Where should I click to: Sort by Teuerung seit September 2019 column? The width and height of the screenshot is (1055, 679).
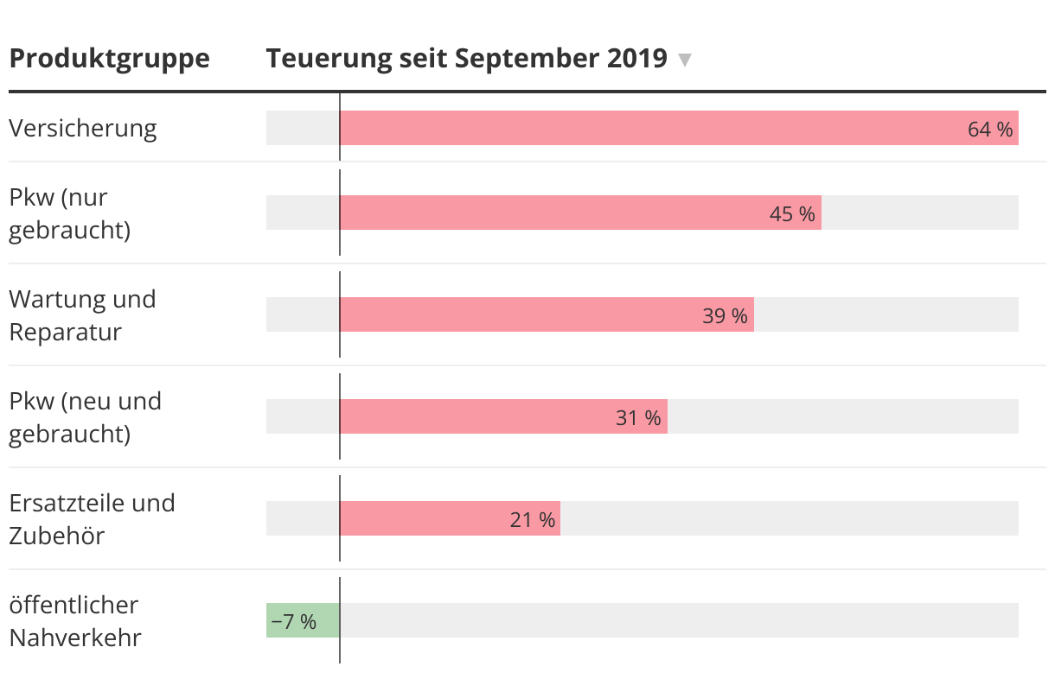[x=466, y=59]
